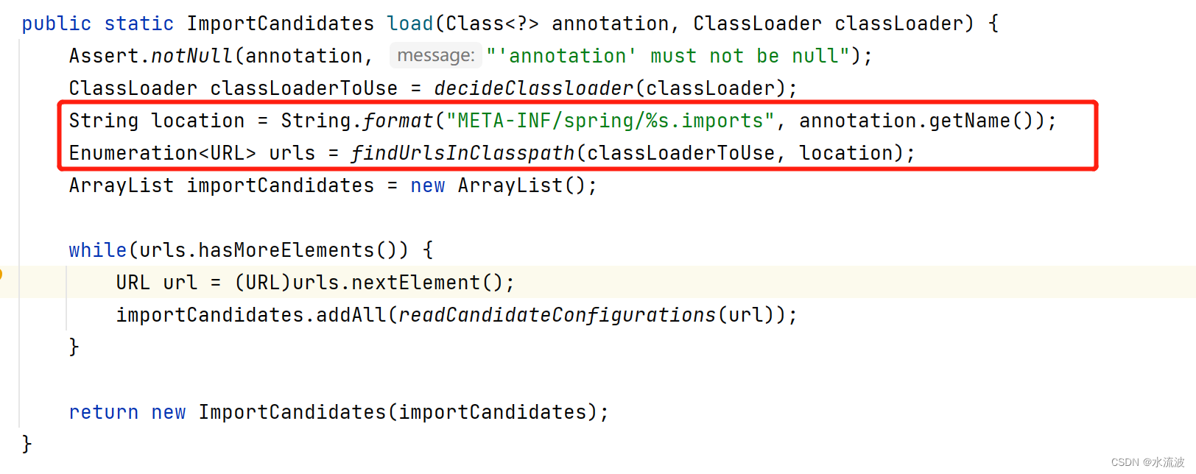Click the decideClassloader method call
This screenshot has height=474, width=1196.
534,88
